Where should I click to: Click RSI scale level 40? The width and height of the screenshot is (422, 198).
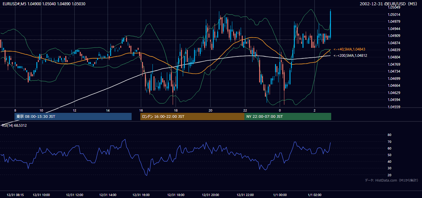point(389,161)
